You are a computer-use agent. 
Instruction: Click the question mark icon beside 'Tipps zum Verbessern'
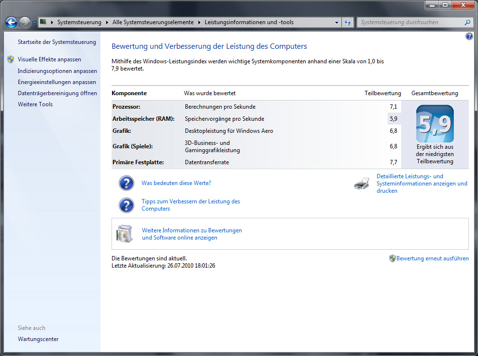point(127,205)
